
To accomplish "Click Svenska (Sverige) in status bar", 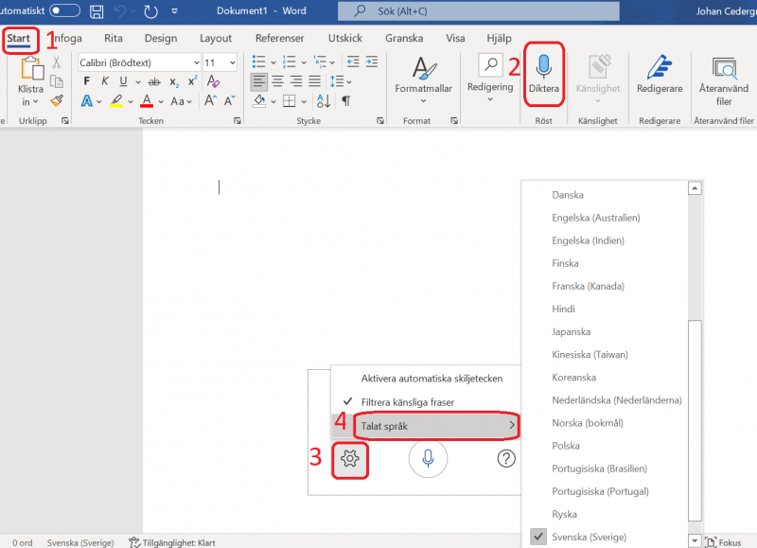I will (80, 542).
